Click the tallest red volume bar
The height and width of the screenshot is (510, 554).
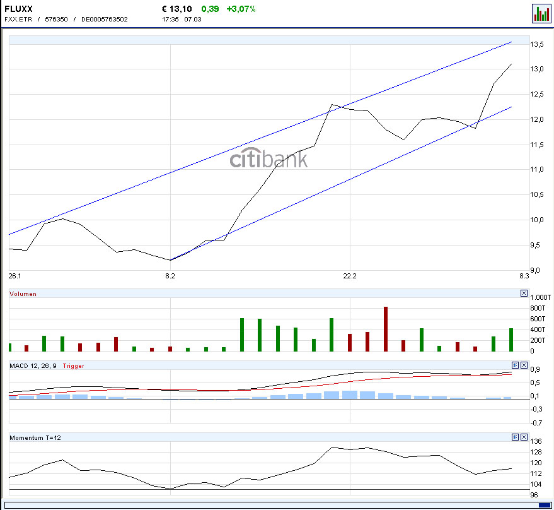386,329
